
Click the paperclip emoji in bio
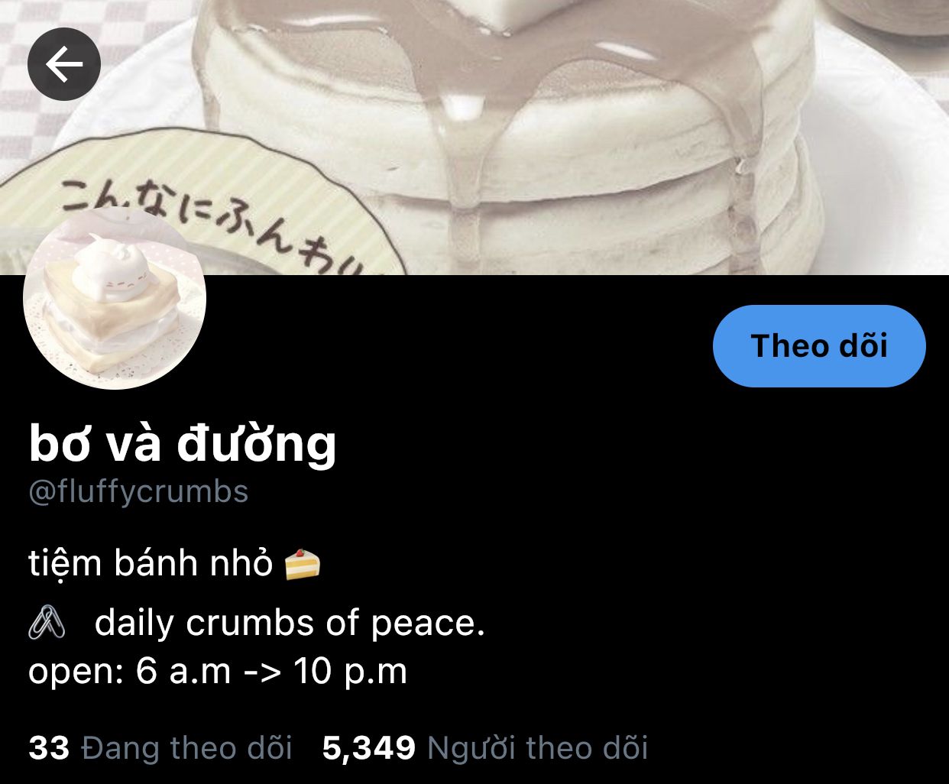[x=47, y=623]
